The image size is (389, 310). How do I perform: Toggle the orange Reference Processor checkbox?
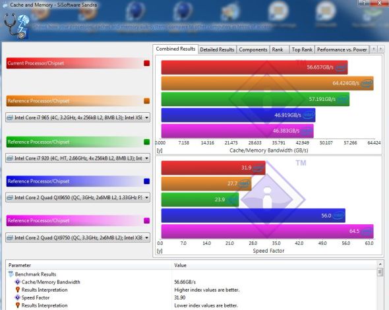click(x=146, y=101)
